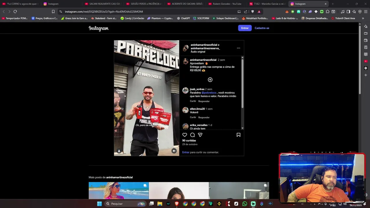Open the Brave Shields lion icon
This screenshot has width=370, height=208.
252,12
